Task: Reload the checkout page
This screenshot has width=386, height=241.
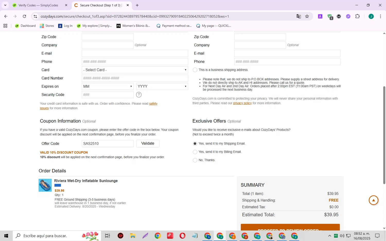Action: (24, 16)
